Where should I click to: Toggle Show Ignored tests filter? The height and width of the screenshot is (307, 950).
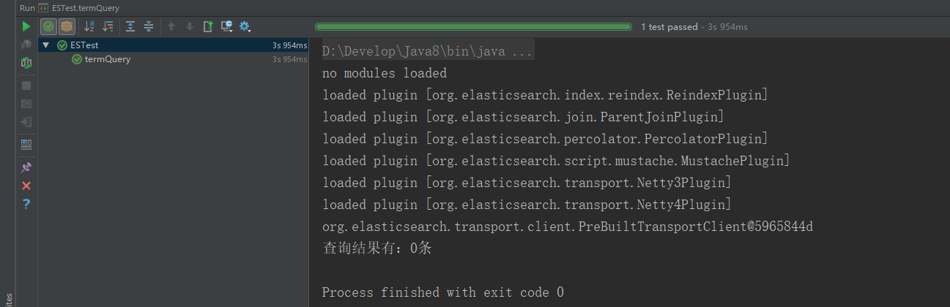(67, 27)
